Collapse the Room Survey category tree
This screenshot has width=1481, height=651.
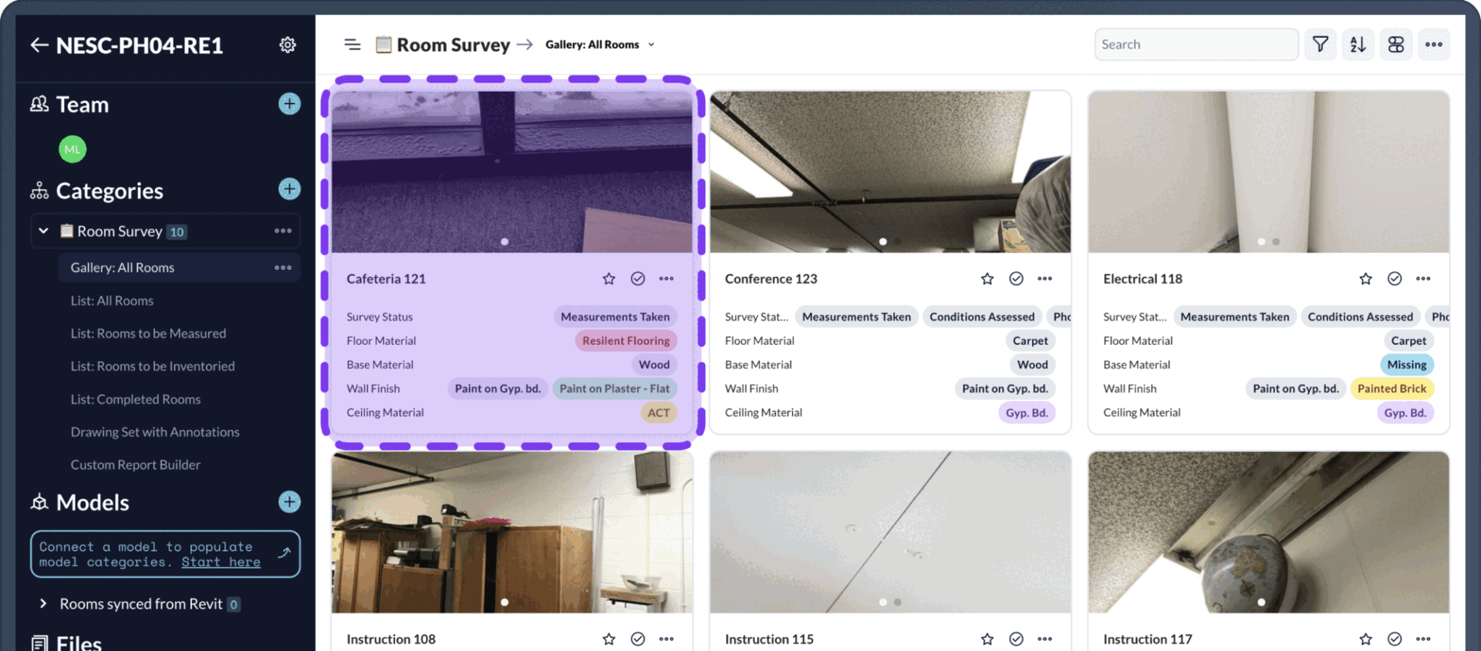[44, 231]
